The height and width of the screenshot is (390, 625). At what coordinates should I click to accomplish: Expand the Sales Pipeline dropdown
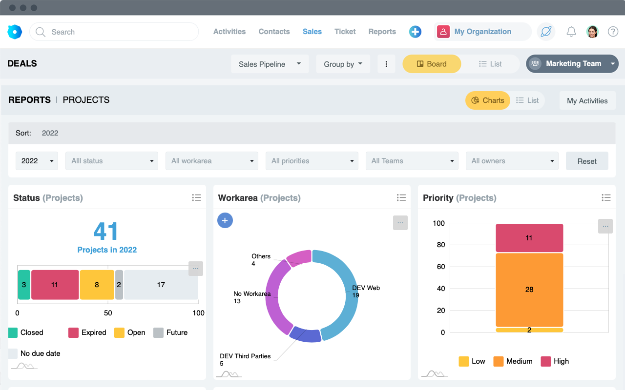point(270,64)
